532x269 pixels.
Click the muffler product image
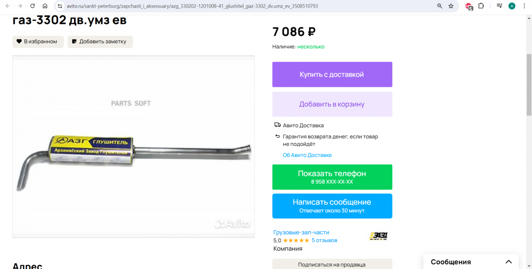[x=133, y=147]
